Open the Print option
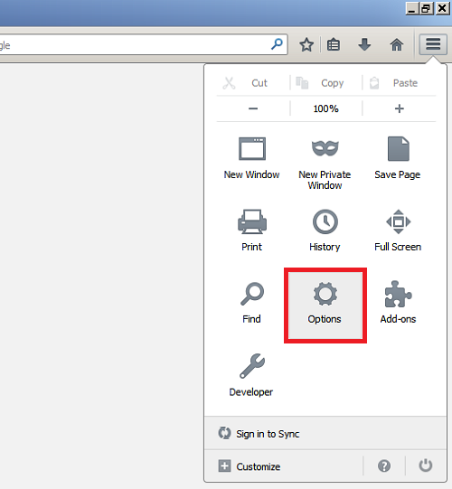The width and height of the screenshot is (452, 489). point(252,221)
